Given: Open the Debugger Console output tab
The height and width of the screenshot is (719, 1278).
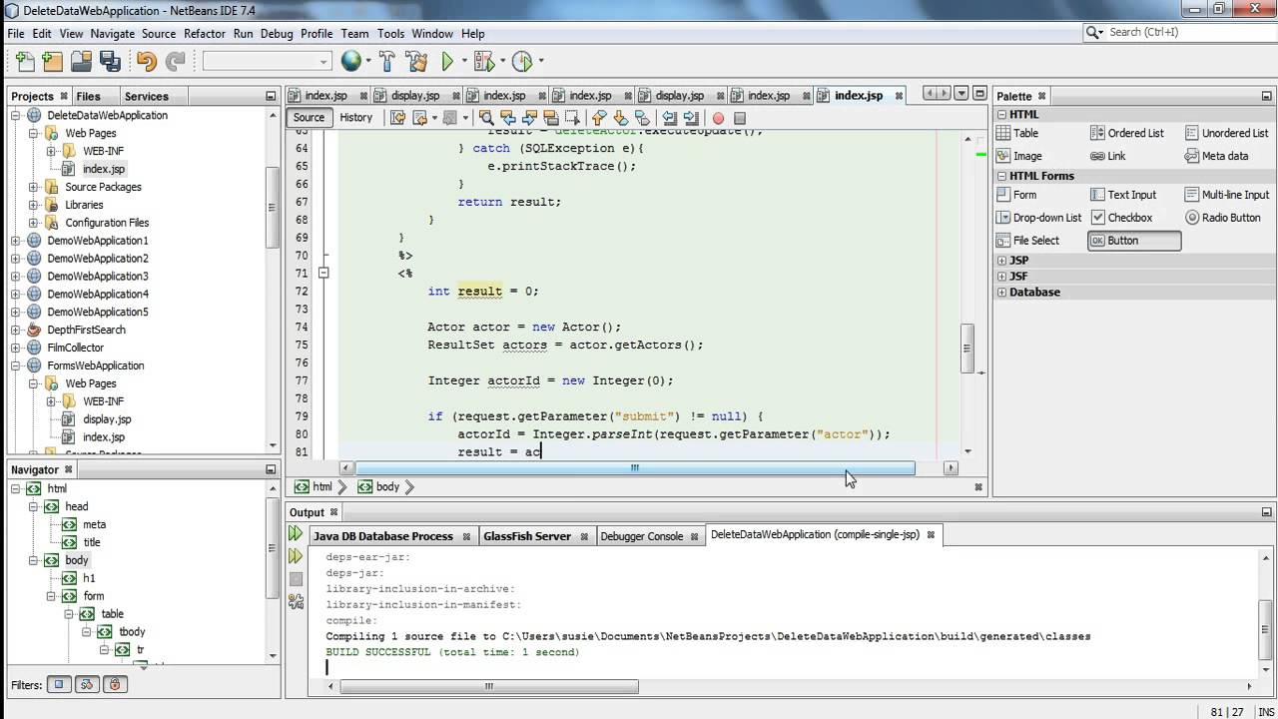Looking at the screenshot, I should point(642,536).
